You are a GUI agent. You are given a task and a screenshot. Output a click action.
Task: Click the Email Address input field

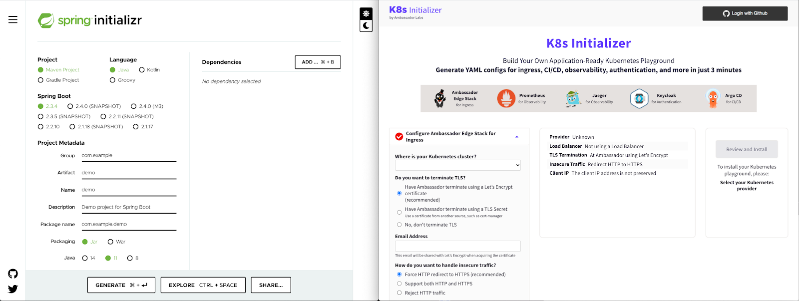457,246
